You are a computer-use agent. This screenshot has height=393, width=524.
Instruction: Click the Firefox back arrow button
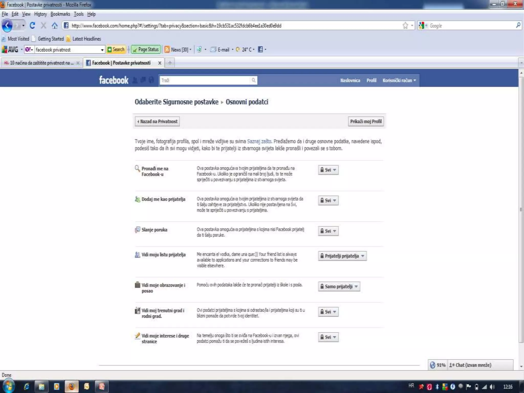tap(7, 26)
